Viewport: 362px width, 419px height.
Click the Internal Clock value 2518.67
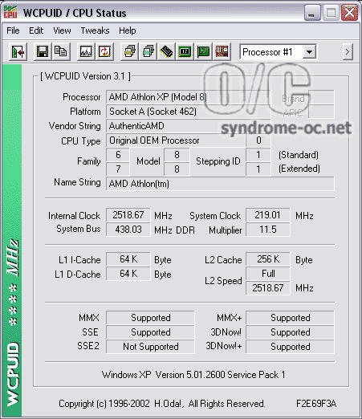[x=128, y=215]
